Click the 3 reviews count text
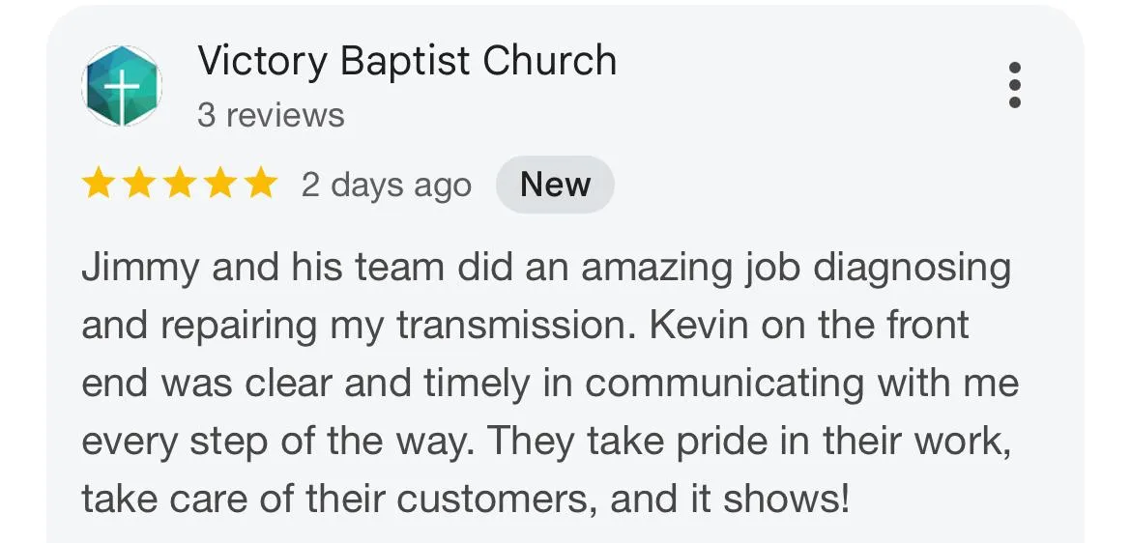Viewport: 1131px width, 543px height. pyautogui.click(x=271, y=115)
